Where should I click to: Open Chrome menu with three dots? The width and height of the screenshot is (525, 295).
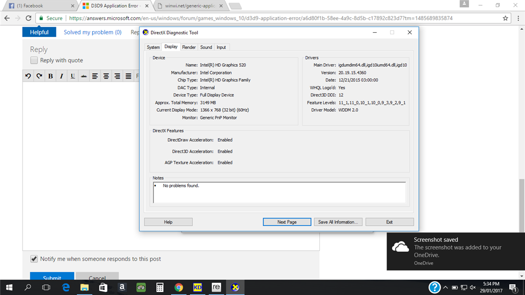tap(518, 18)
